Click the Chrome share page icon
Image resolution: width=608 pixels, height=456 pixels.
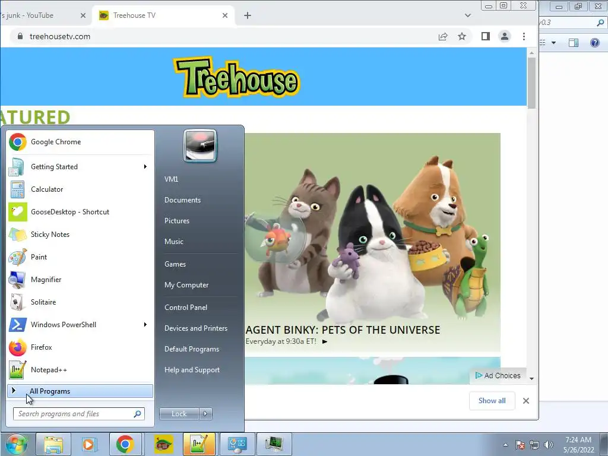tap(443, 36)
